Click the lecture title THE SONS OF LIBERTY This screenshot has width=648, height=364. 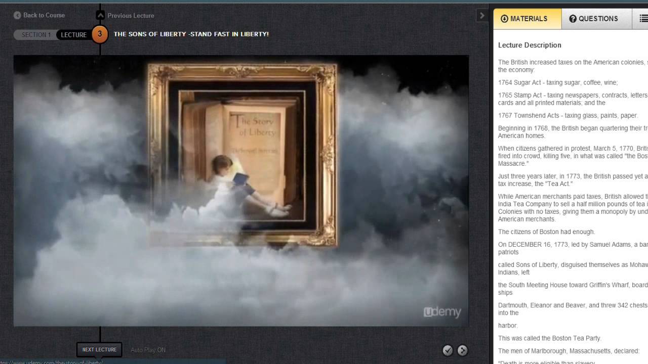click(191, 34)
